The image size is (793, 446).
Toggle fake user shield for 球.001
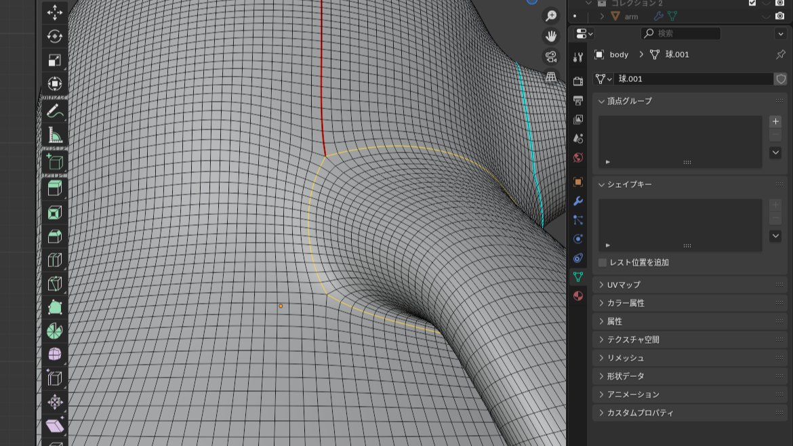click(x=781, y=79)
